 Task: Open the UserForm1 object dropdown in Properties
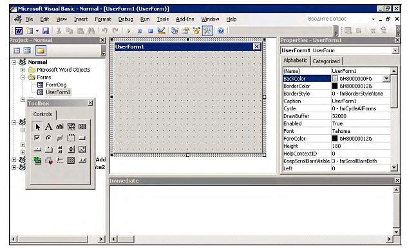[x=395, y=50]
